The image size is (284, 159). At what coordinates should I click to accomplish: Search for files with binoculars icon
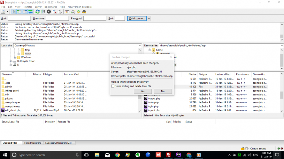click(84, 12)
